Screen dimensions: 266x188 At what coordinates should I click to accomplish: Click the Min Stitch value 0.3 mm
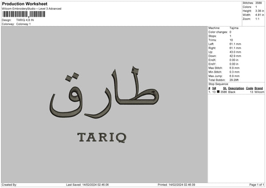click(x=235, y=72)
